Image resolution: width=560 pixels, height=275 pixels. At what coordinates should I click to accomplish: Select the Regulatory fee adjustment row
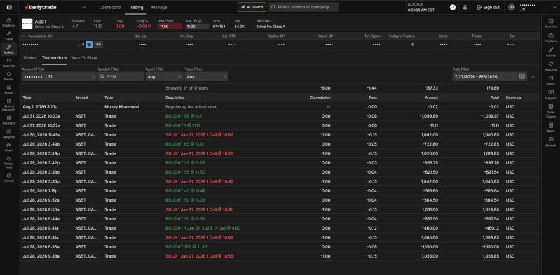coord(280,106)
